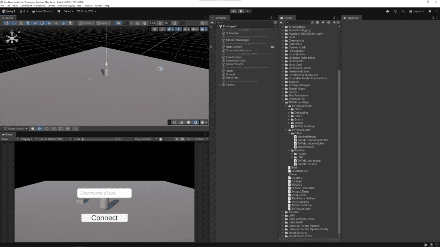The image size is (440, 247).
Task: Open the Asset Store package manager icon
Action: pos(58,11)
